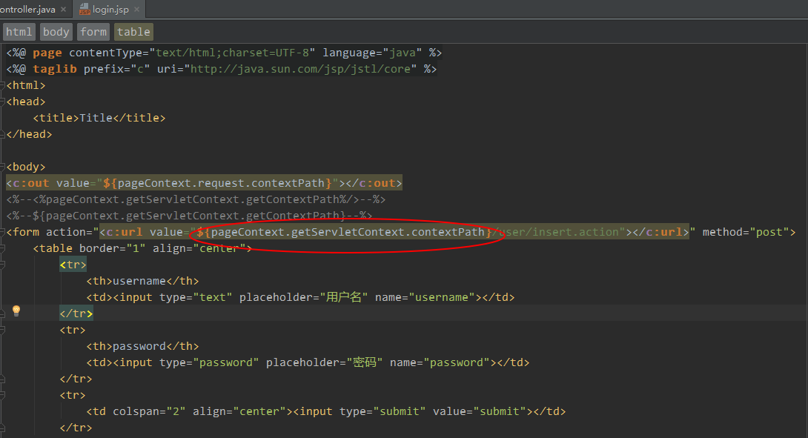Close the Controller.java tab
The image size is (808, 438).
[63, 10]
